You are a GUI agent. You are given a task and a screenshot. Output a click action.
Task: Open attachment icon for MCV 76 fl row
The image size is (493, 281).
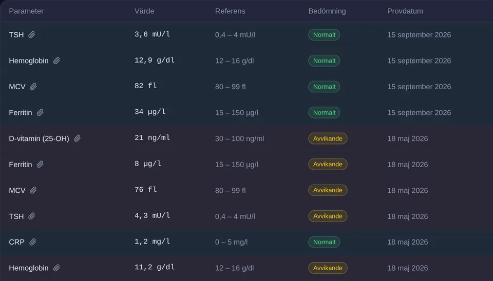(33, 190)
